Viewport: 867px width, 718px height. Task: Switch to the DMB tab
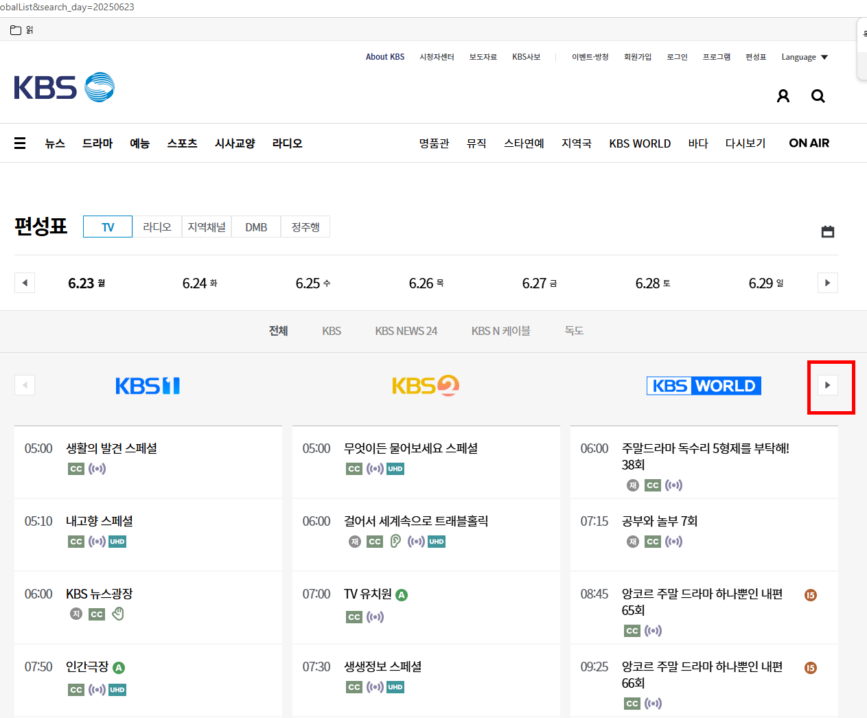[x=256, y=227]
